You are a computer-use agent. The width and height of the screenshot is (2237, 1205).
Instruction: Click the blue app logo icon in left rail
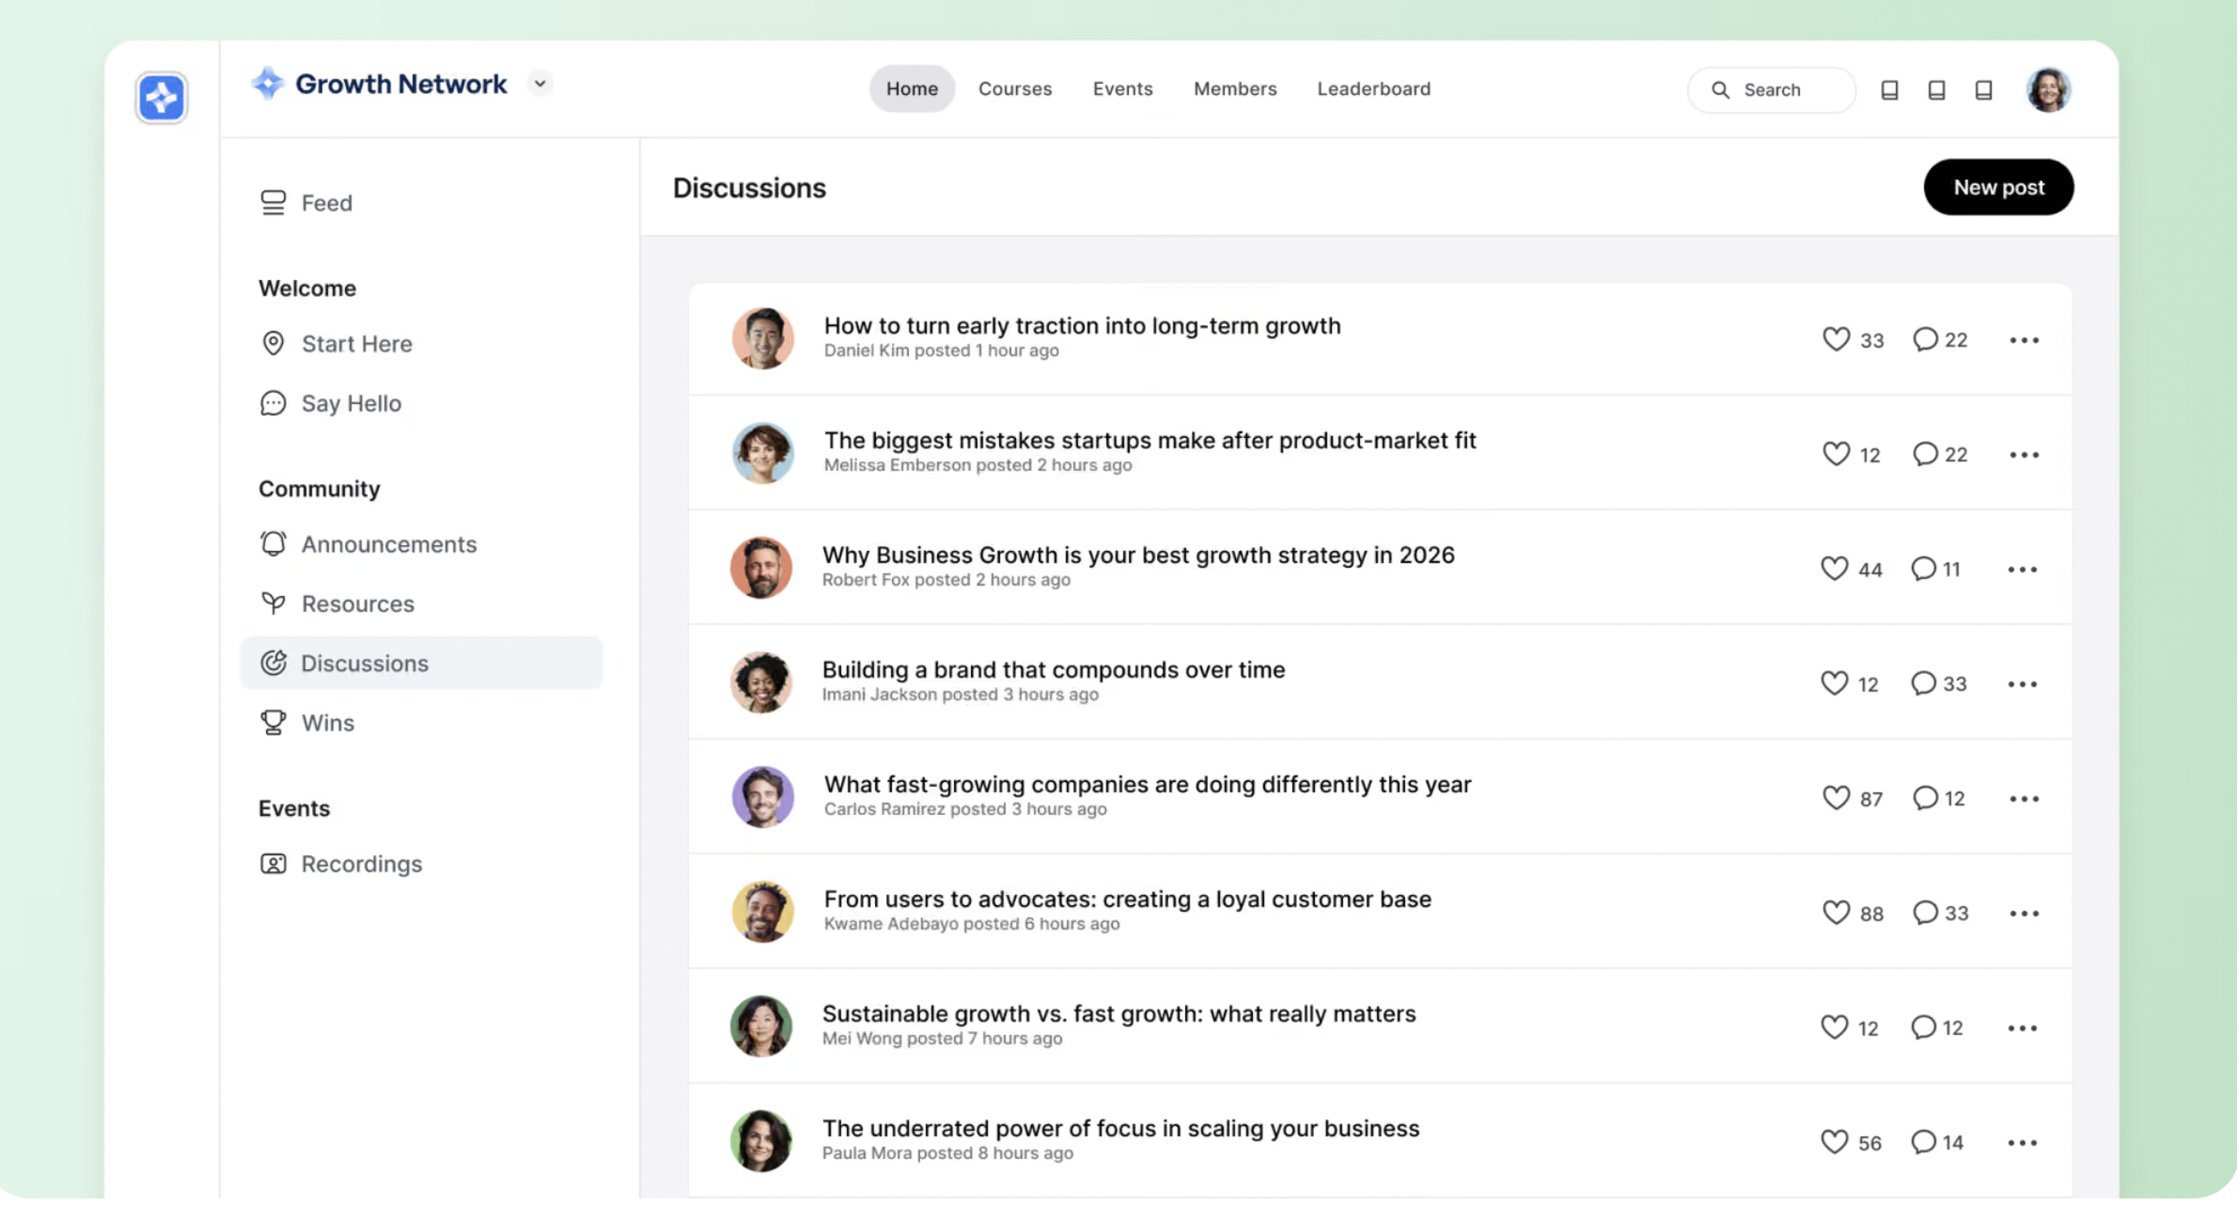[x=162, y=97]
